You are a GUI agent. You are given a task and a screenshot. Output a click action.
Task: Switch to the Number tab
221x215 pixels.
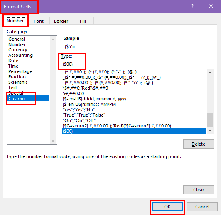[x=15, y=21]
